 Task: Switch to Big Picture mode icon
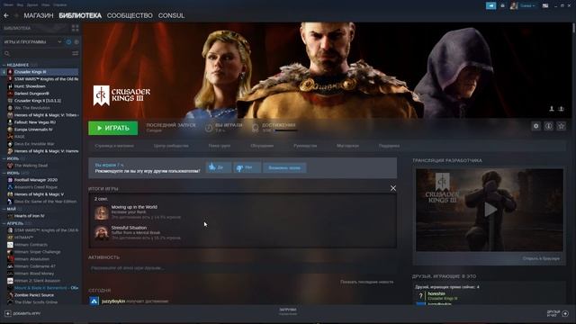click(545, 5)
